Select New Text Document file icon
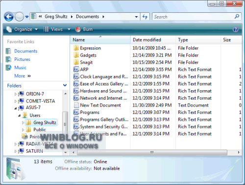 (x=76, y=105)
